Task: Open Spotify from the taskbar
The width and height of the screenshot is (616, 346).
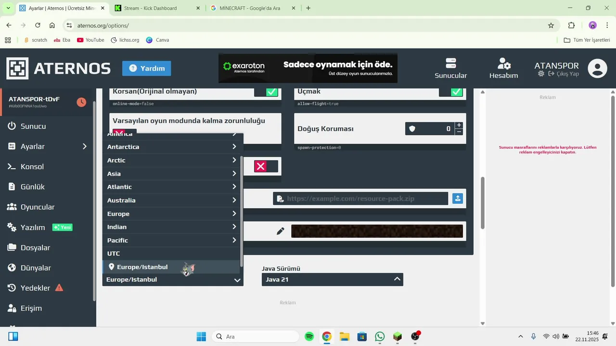Action: [309, 336]
